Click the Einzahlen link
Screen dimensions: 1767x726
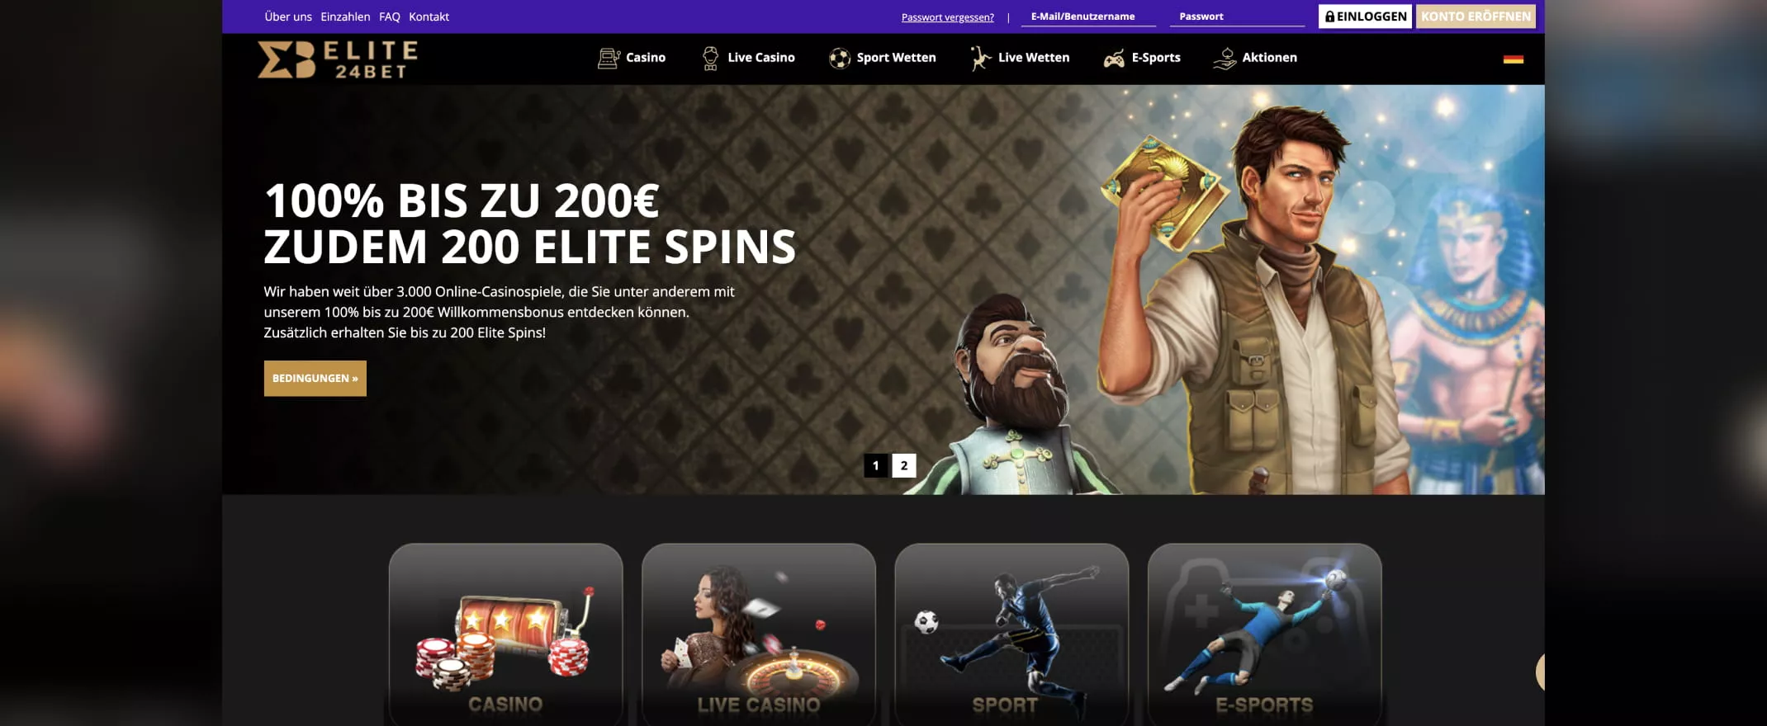pyautogui.click(x=345, y=16)
